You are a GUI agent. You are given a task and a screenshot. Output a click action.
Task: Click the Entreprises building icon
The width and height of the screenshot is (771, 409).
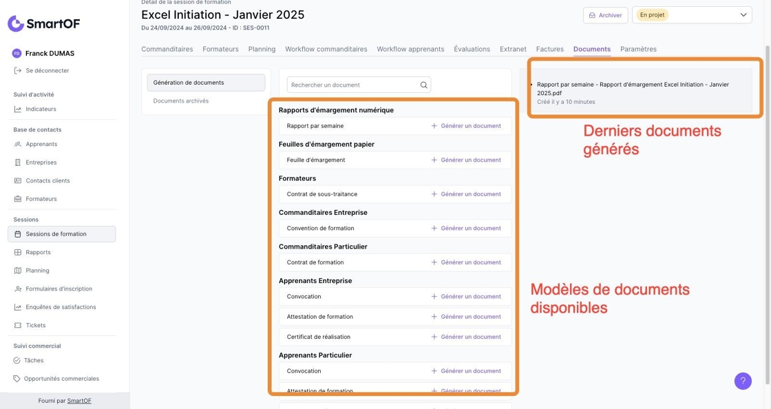click(18, 162)
